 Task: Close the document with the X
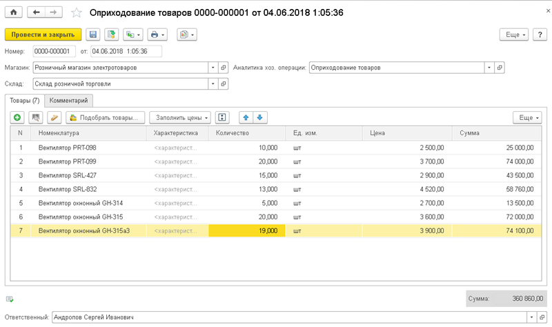(x=548, y=11)
